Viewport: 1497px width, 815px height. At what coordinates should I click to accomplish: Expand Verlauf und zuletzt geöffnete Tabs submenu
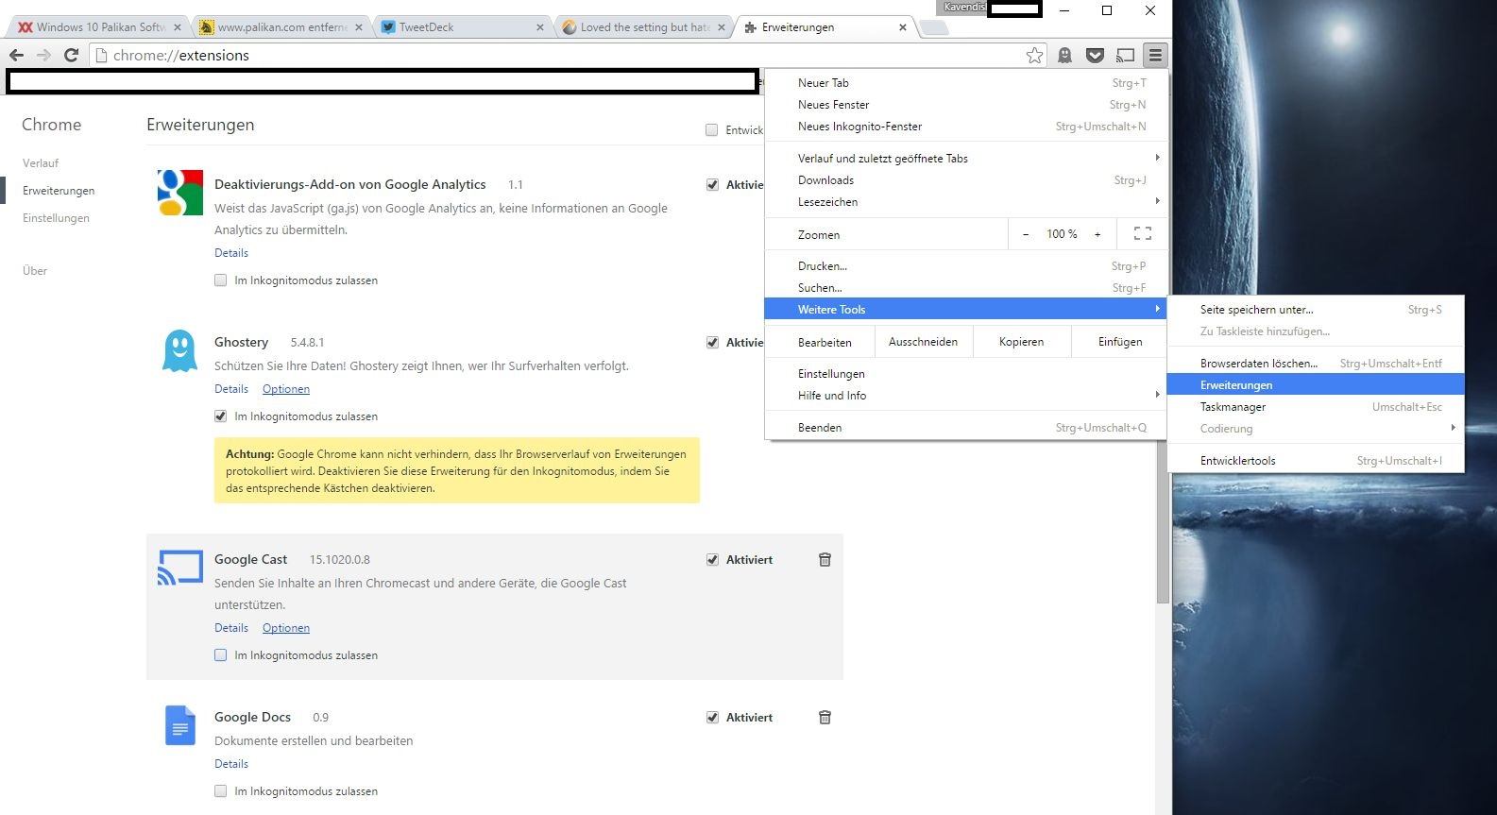tap(965, 159)
